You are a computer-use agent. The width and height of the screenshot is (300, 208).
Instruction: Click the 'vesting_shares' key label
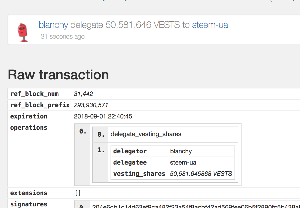[x=139, y=174]
